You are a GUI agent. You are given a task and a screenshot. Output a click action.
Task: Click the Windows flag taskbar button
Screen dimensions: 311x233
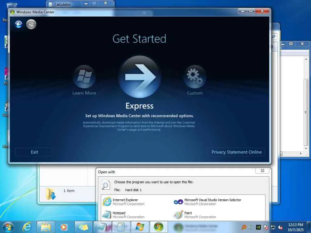(140, 227)
